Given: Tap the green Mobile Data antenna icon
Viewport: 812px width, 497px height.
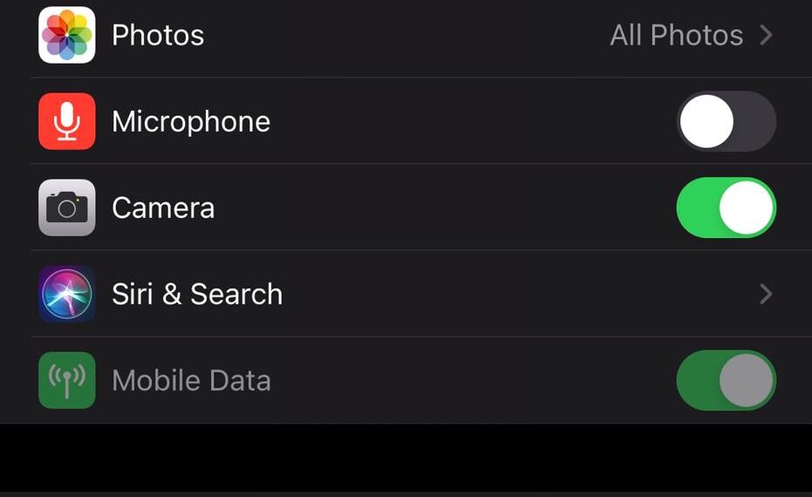Looking at the screenshot, I should tap(66, 380).
